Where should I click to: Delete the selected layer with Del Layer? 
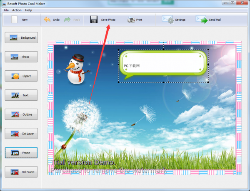21,134
